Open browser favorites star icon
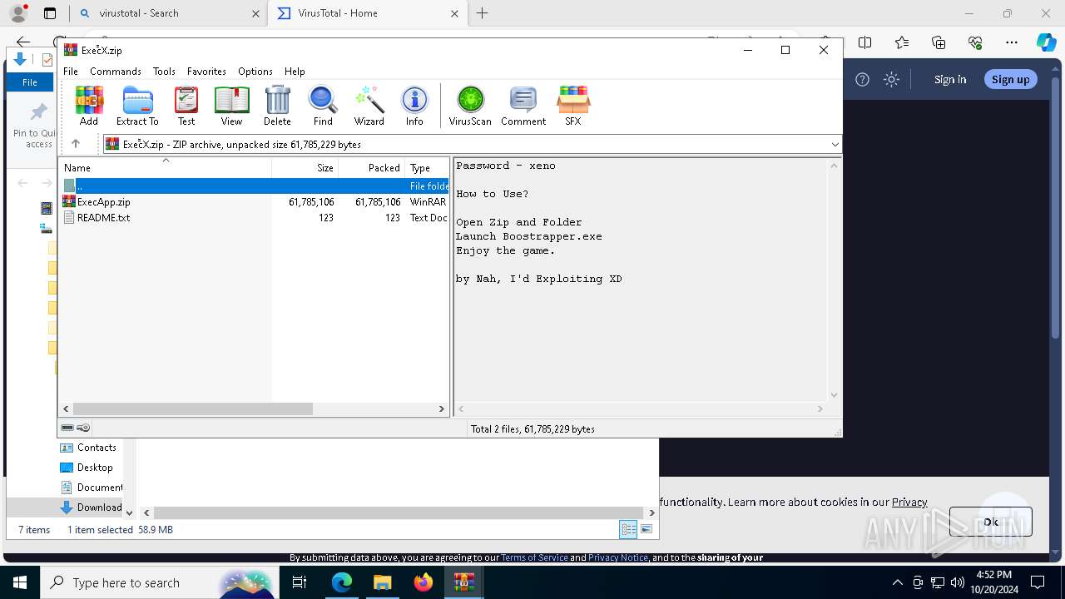 coord(902,42)
